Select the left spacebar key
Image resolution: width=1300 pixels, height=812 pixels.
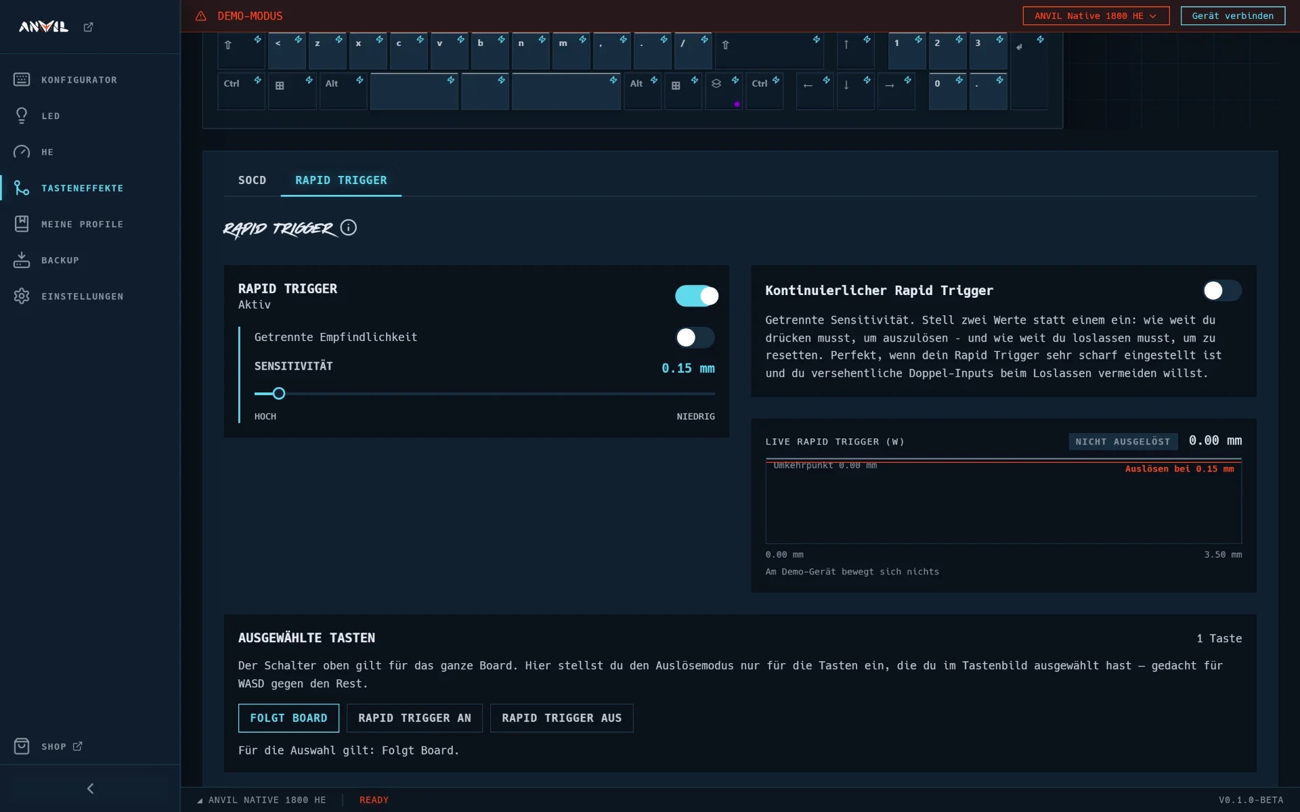(x=414, y=91)
